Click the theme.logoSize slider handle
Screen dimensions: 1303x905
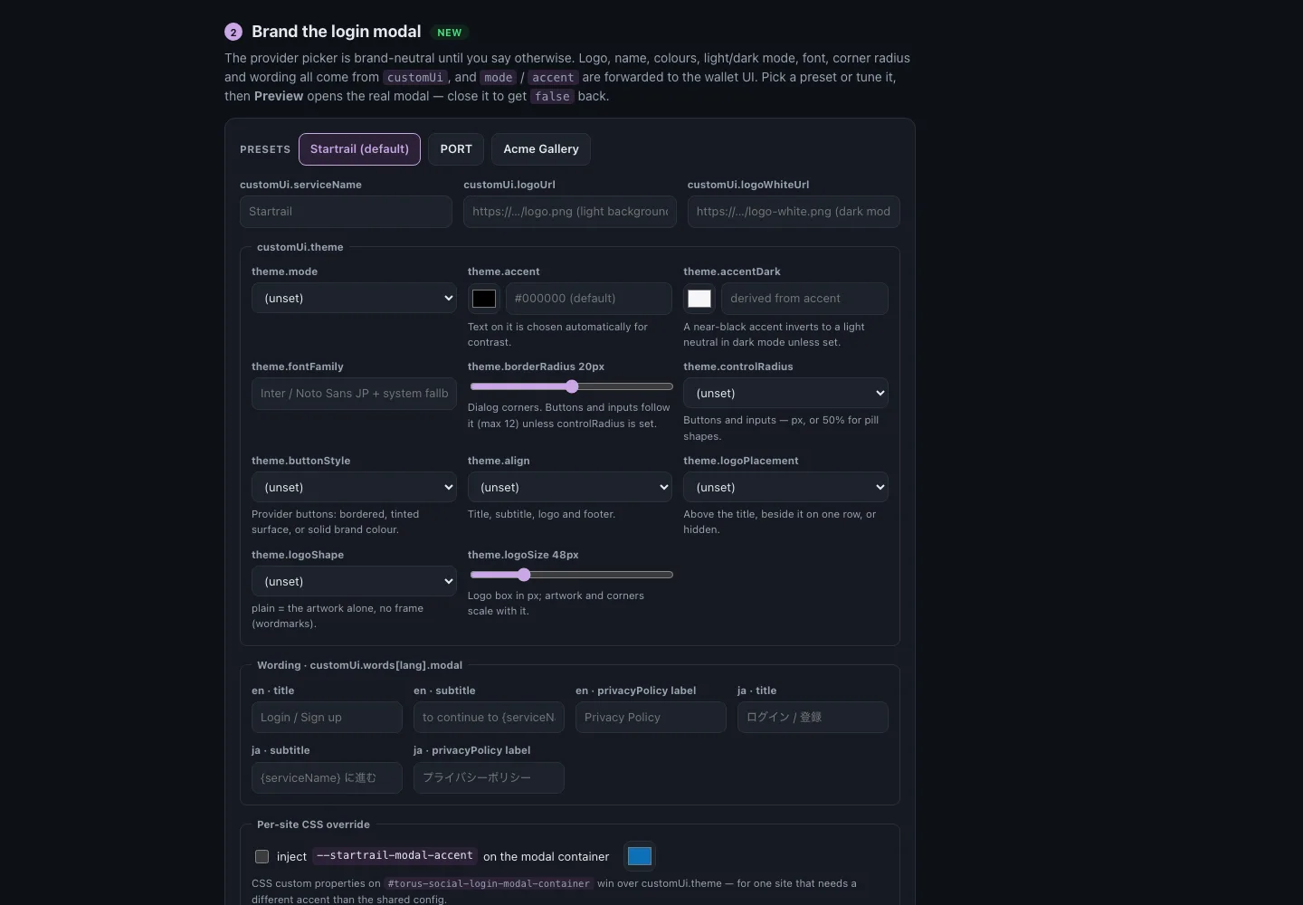click(524, 575)
